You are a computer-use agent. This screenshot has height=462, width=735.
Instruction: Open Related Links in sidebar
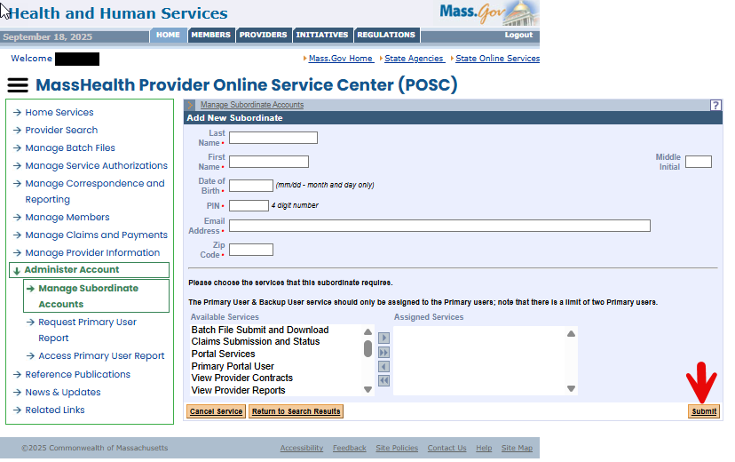(x=55, y=410)
